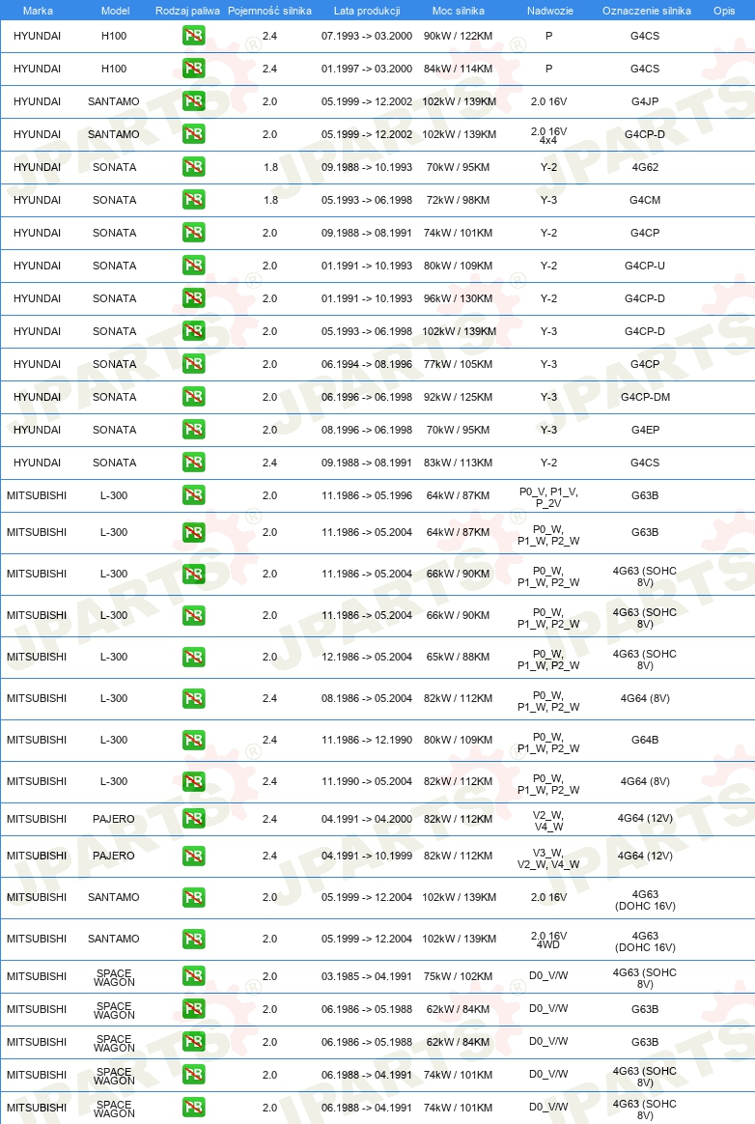Click 2.4 engine capacity in G64B row

(x=269, y=740)
